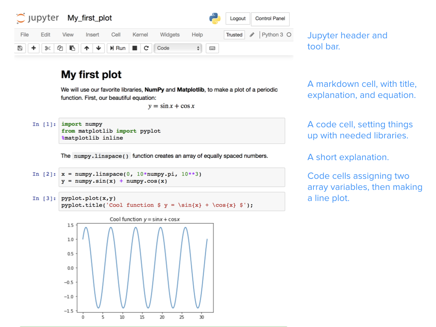
Task: Open the Control Panel
Action: pyautogui.click(x=270, y=19)
